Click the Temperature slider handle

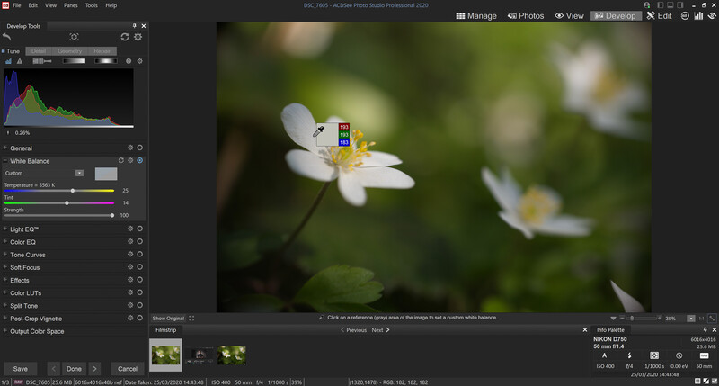point(73,191)
